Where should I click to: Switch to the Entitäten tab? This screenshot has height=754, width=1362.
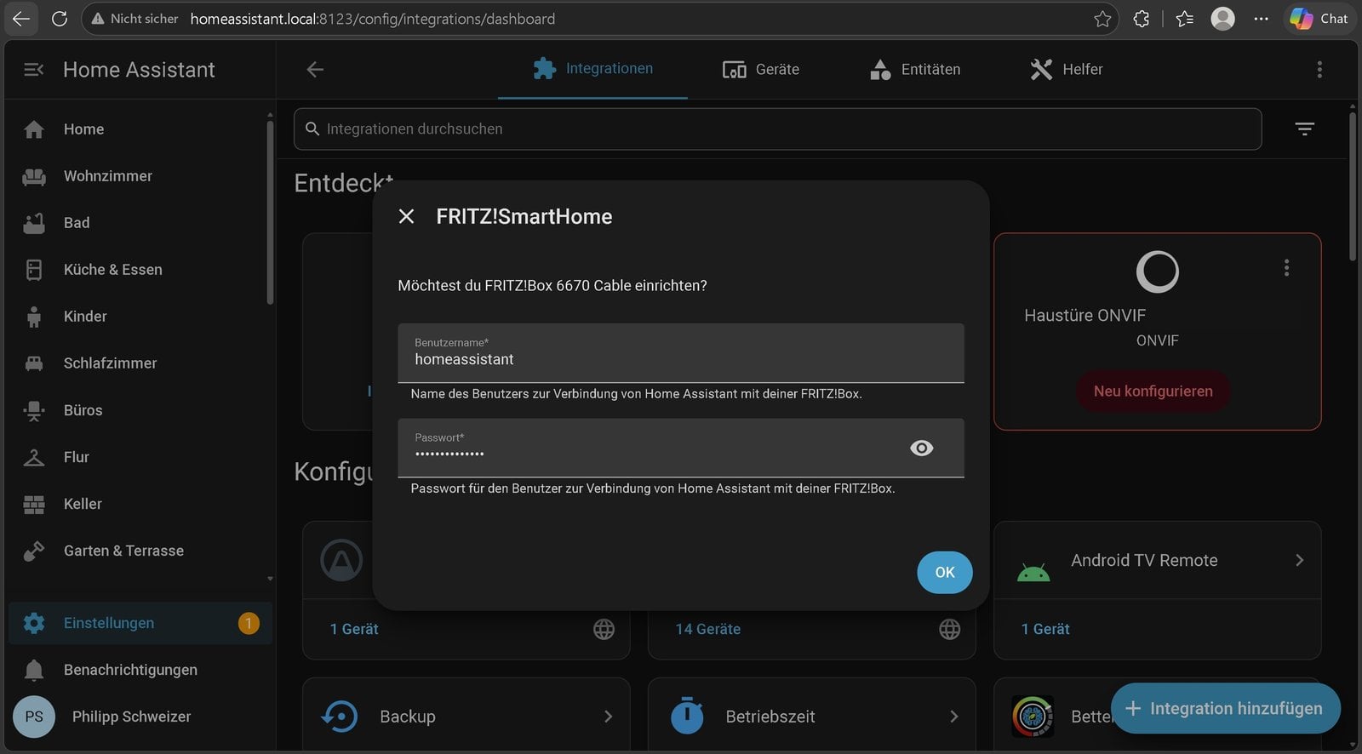tap(915, 70)
